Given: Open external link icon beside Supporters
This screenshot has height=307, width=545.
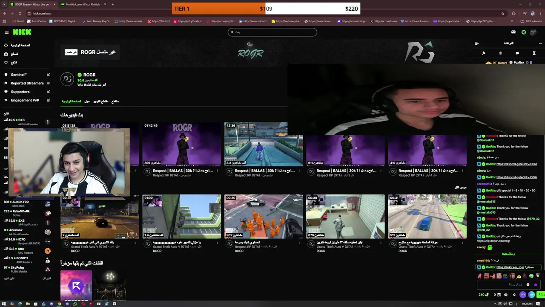Looking at the screenshot, I should point(48,92).
